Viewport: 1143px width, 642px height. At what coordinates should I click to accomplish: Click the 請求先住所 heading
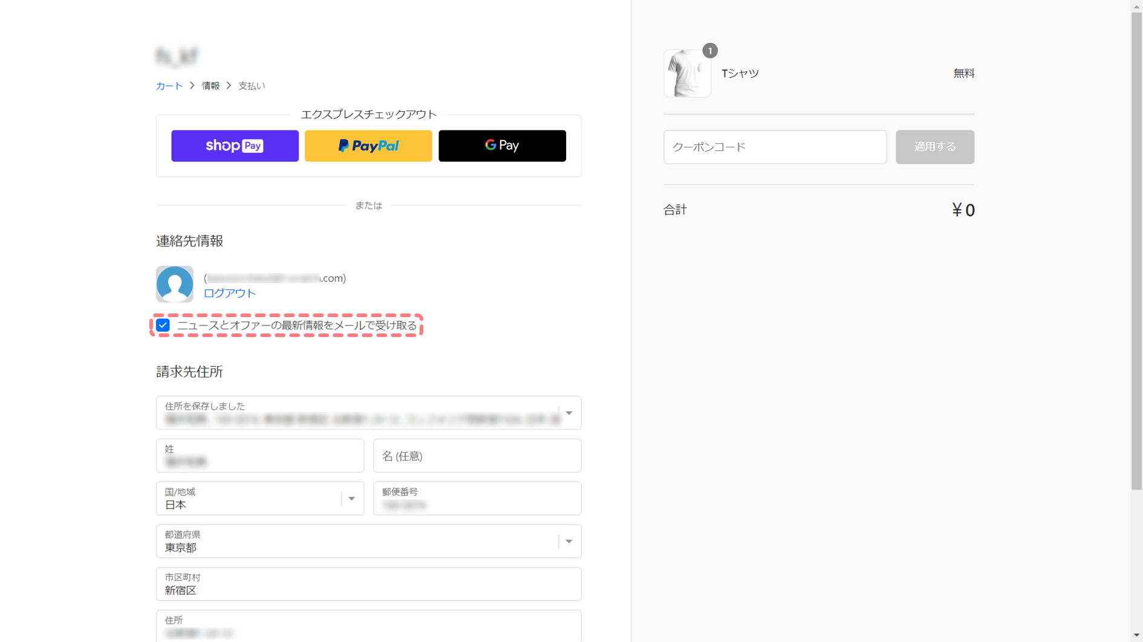(190, 371)
